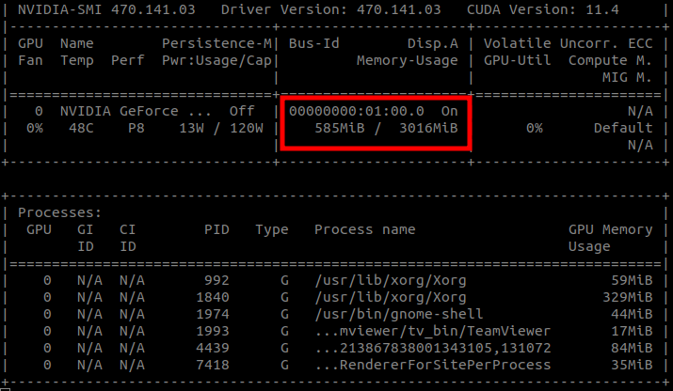The width and height of the screenshot is (673, 391).
Task: Click the 585MiB used memory value
Action: 340,128
